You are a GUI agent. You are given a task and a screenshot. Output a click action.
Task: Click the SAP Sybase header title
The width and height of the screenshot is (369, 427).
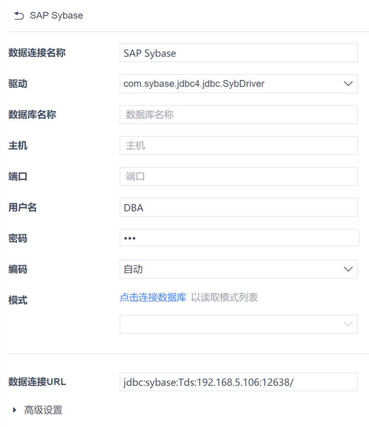[x=56, y=16]
